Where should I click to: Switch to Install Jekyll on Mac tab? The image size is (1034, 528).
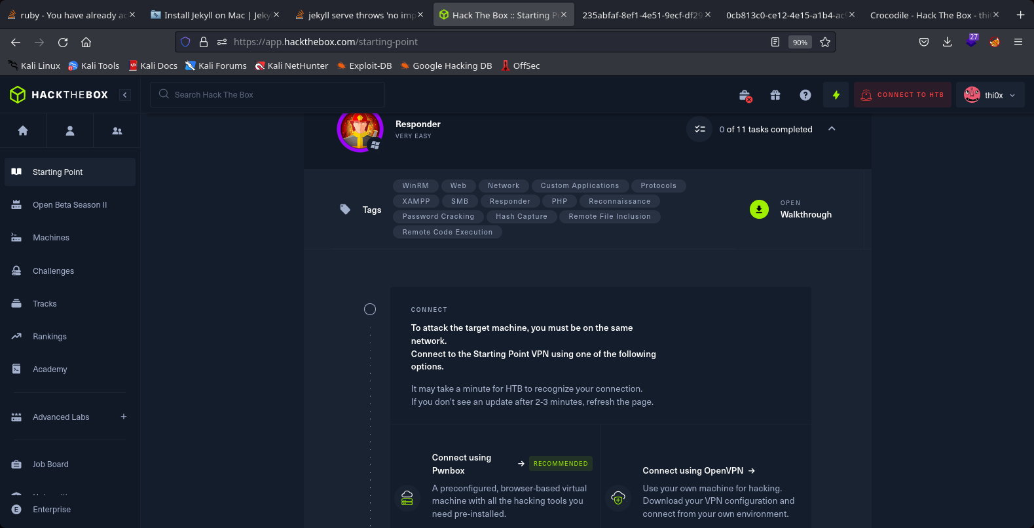coord(215,14)
